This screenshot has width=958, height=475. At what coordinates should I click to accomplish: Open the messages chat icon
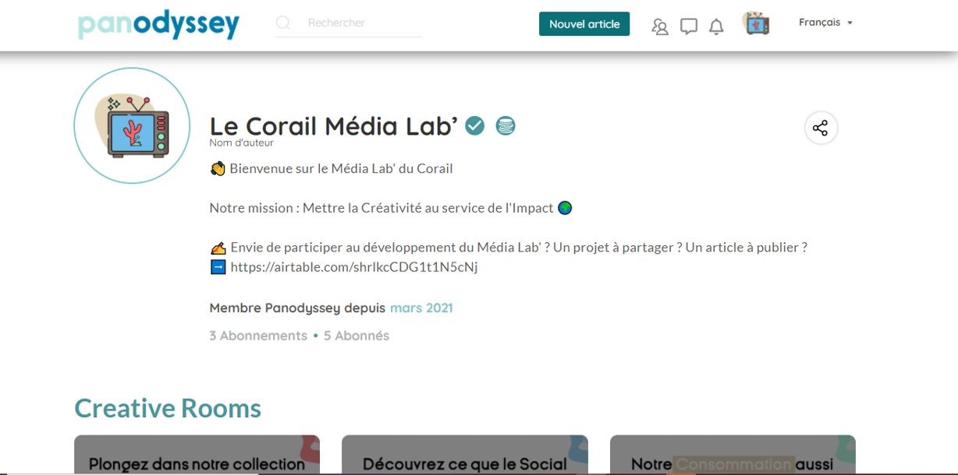coord(689,27)
